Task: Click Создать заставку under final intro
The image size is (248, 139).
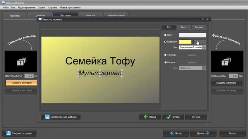Action: 226,83
